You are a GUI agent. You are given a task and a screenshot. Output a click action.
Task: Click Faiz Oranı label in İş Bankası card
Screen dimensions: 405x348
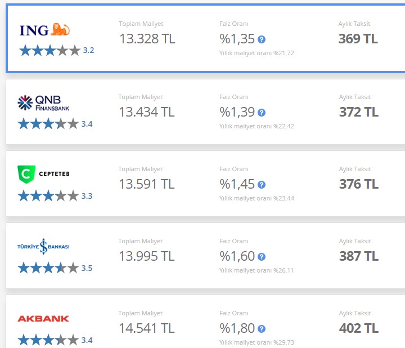point(234,241)
